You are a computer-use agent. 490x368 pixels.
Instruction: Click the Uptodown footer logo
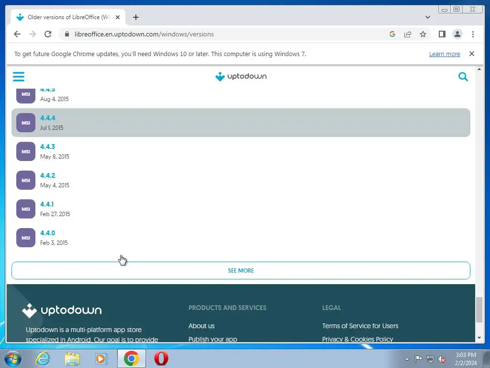tap(62, 310)
